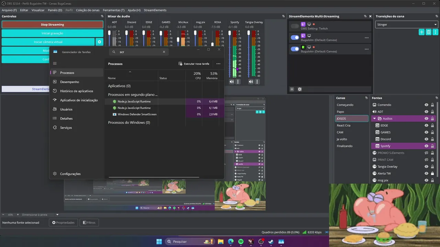Pop out the Cenas dock
Viewport: 440px width, 247px height.
(x=366, y=98)
